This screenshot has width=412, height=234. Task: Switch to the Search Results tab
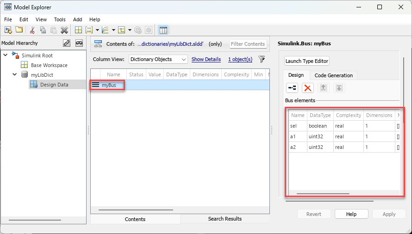(225, 219)
